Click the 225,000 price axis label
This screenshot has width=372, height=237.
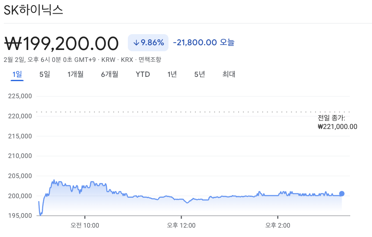point(20,96)
